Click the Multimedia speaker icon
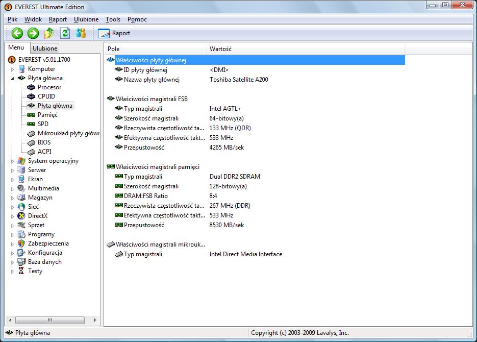 (x=21, y=188)
